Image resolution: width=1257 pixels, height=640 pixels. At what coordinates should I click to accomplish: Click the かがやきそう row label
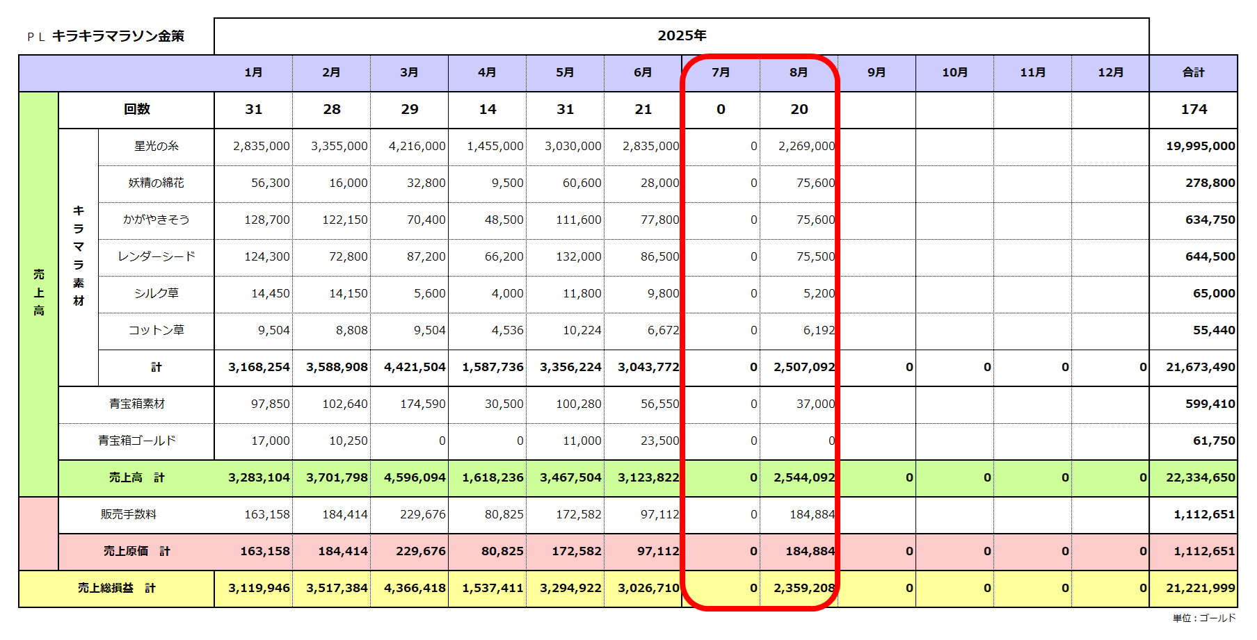[156, 220]
